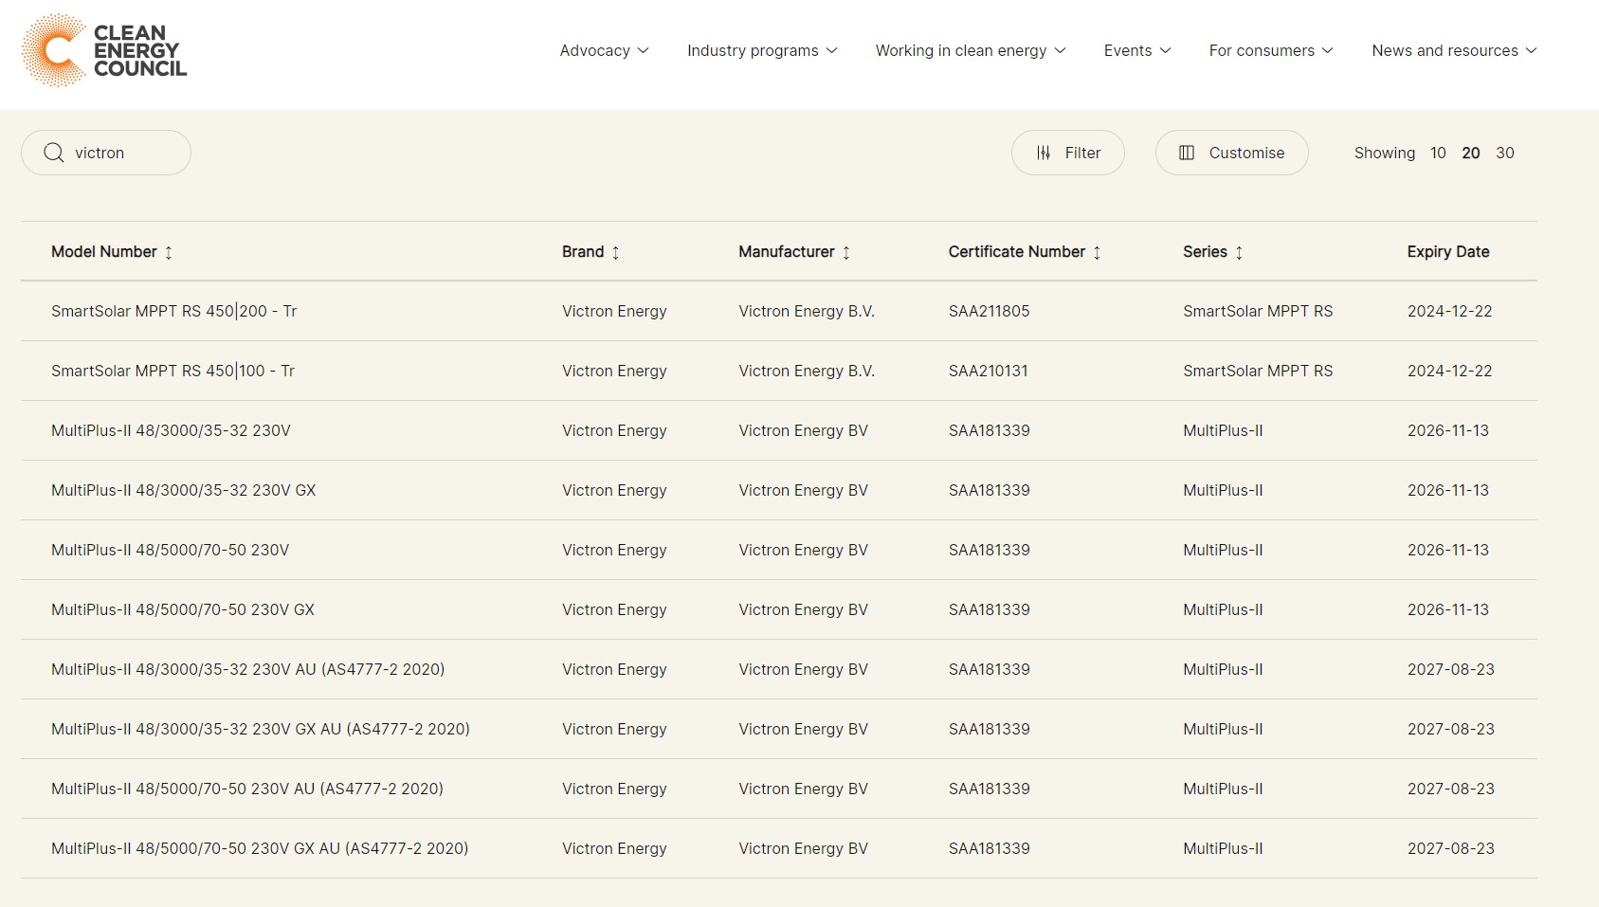This screenshot has height=907, width=1599.
Task: Focus the search field containing victron
Action: point(106,153)
